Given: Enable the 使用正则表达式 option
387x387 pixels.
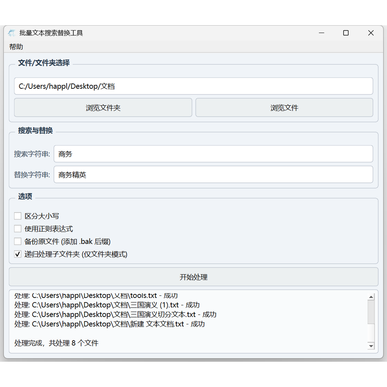Looking at the screenshot, I should pos(18,229).
